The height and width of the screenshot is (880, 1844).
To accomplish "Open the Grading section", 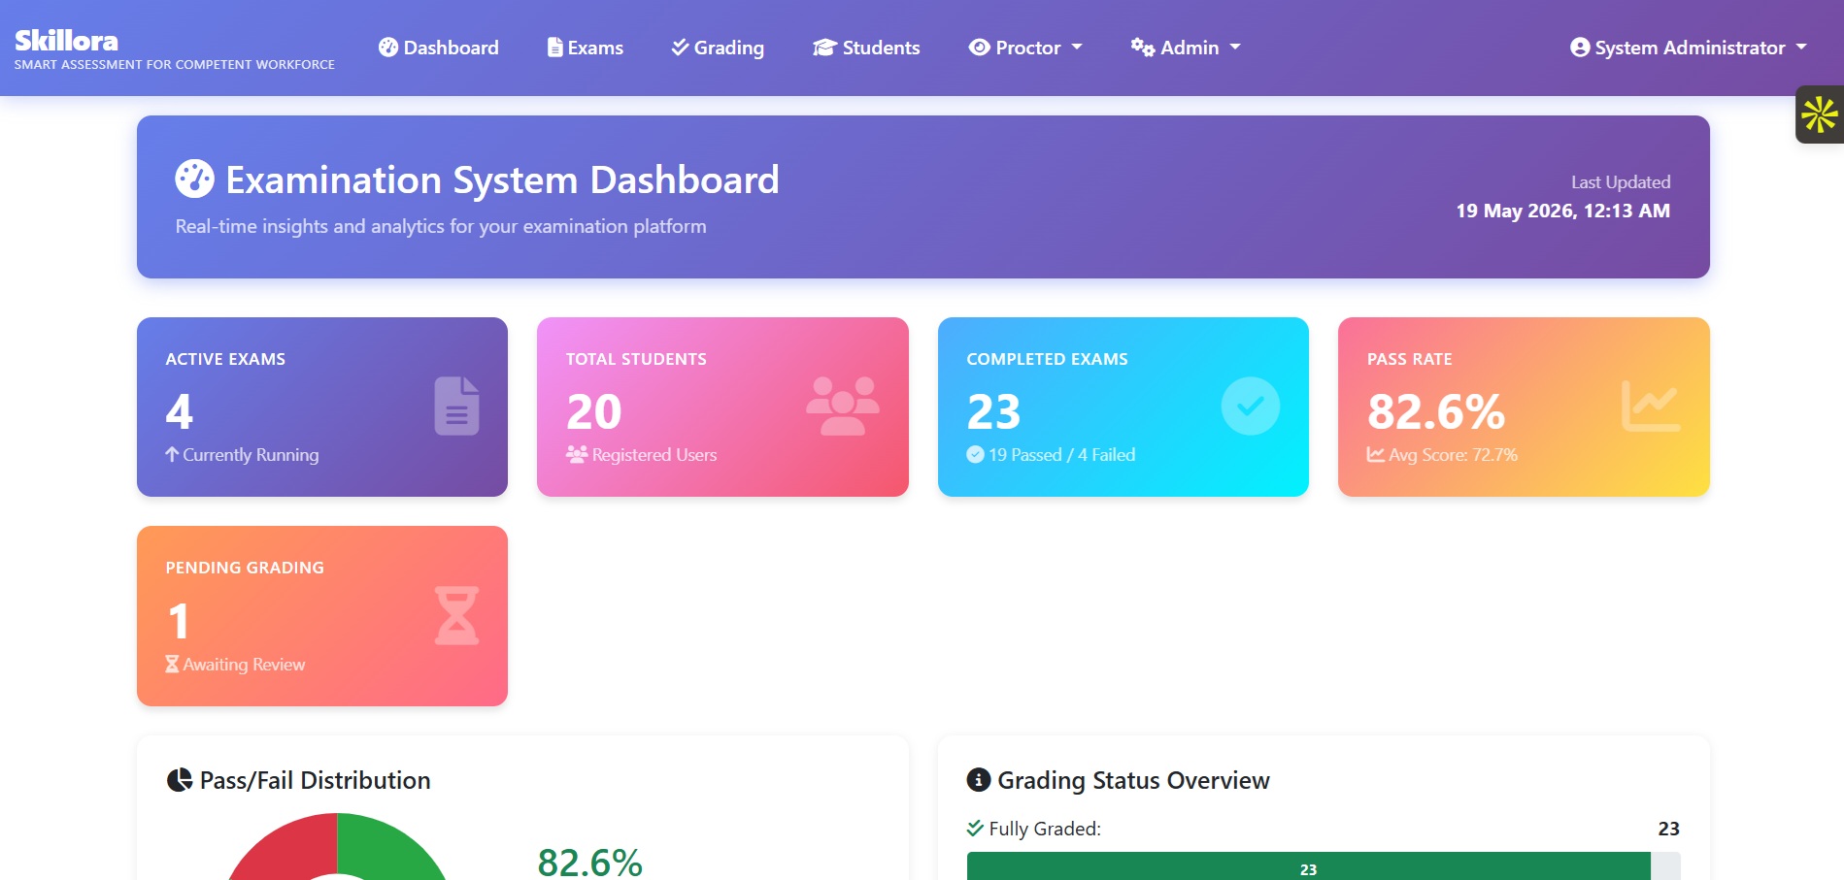I will 718,48.
